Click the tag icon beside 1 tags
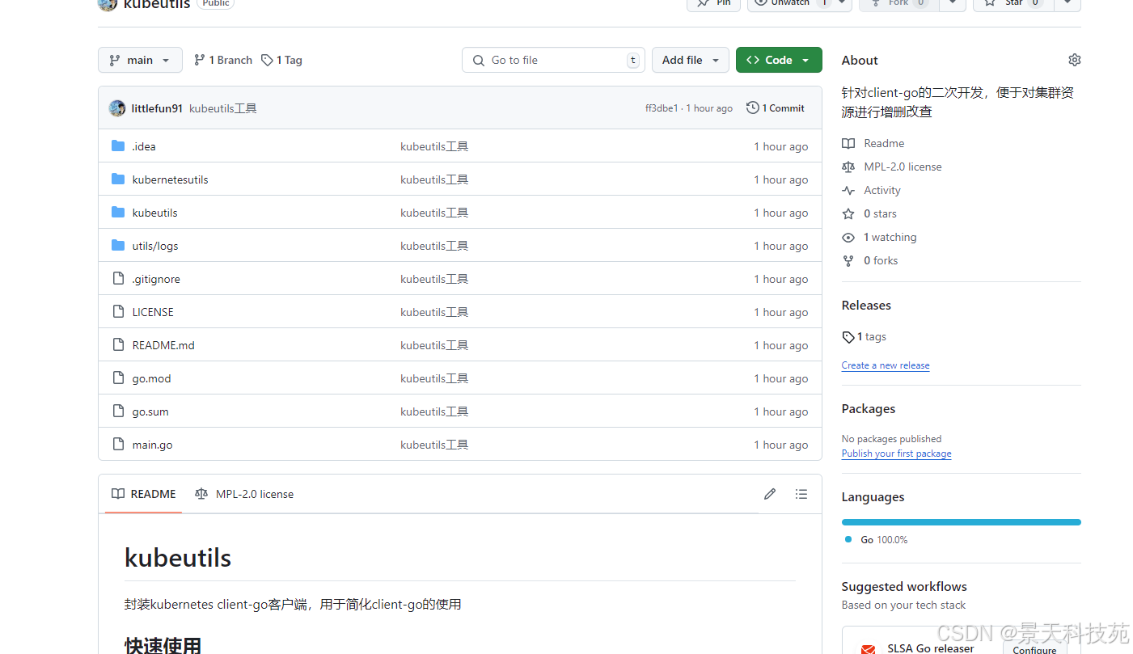The image size is (1133, 654). click(x=848, y=337)
